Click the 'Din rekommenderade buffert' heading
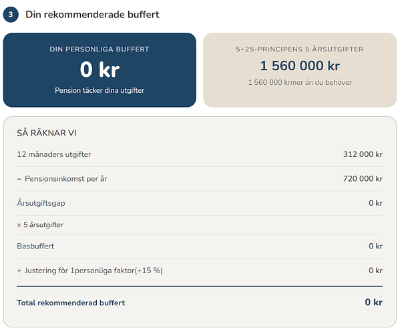This screenshot has width=408, height=334. tap(92, 15)
